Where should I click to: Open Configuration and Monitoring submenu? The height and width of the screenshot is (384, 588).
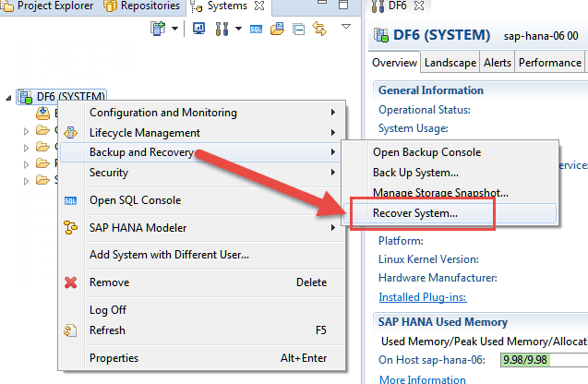pos(202,113)
